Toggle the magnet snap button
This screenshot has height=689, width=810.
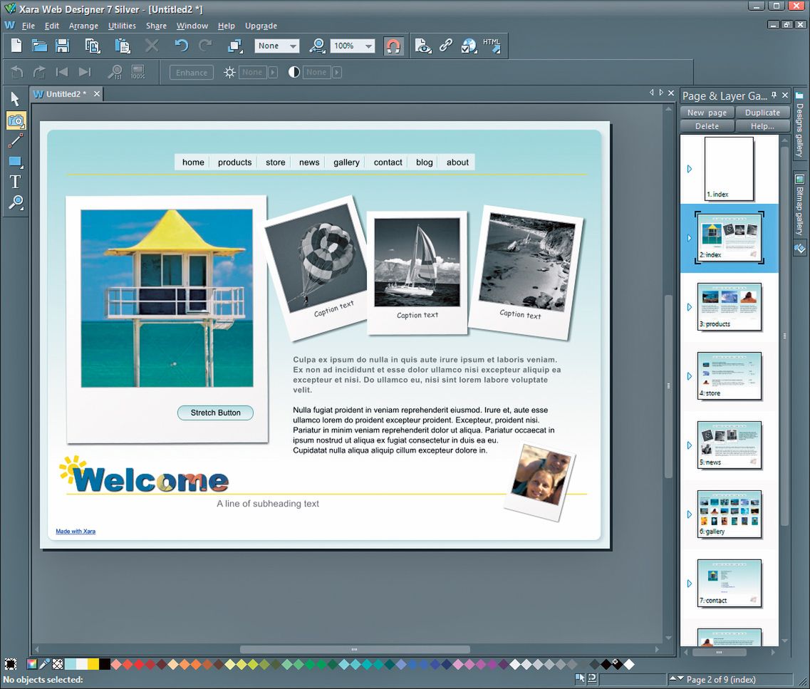coord(393,46)
